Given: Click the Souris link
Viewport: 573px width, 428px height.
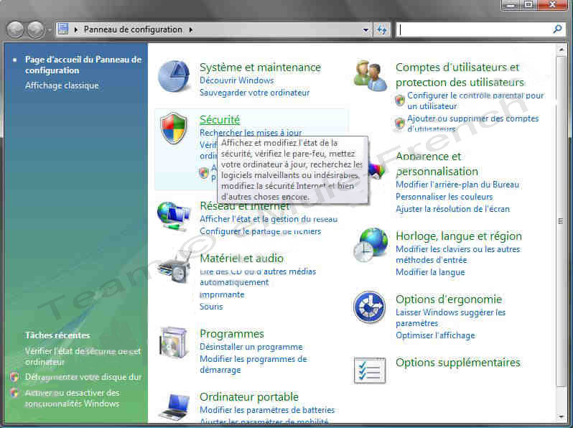Looking at the screenshot, I should (211, 307).
